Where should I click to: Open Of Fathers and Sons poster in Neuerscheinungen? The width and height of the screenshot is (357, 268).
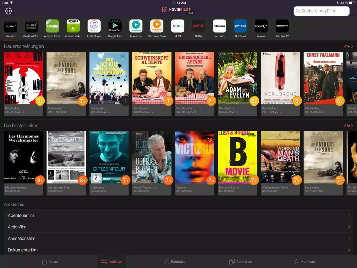click(66, 78)
